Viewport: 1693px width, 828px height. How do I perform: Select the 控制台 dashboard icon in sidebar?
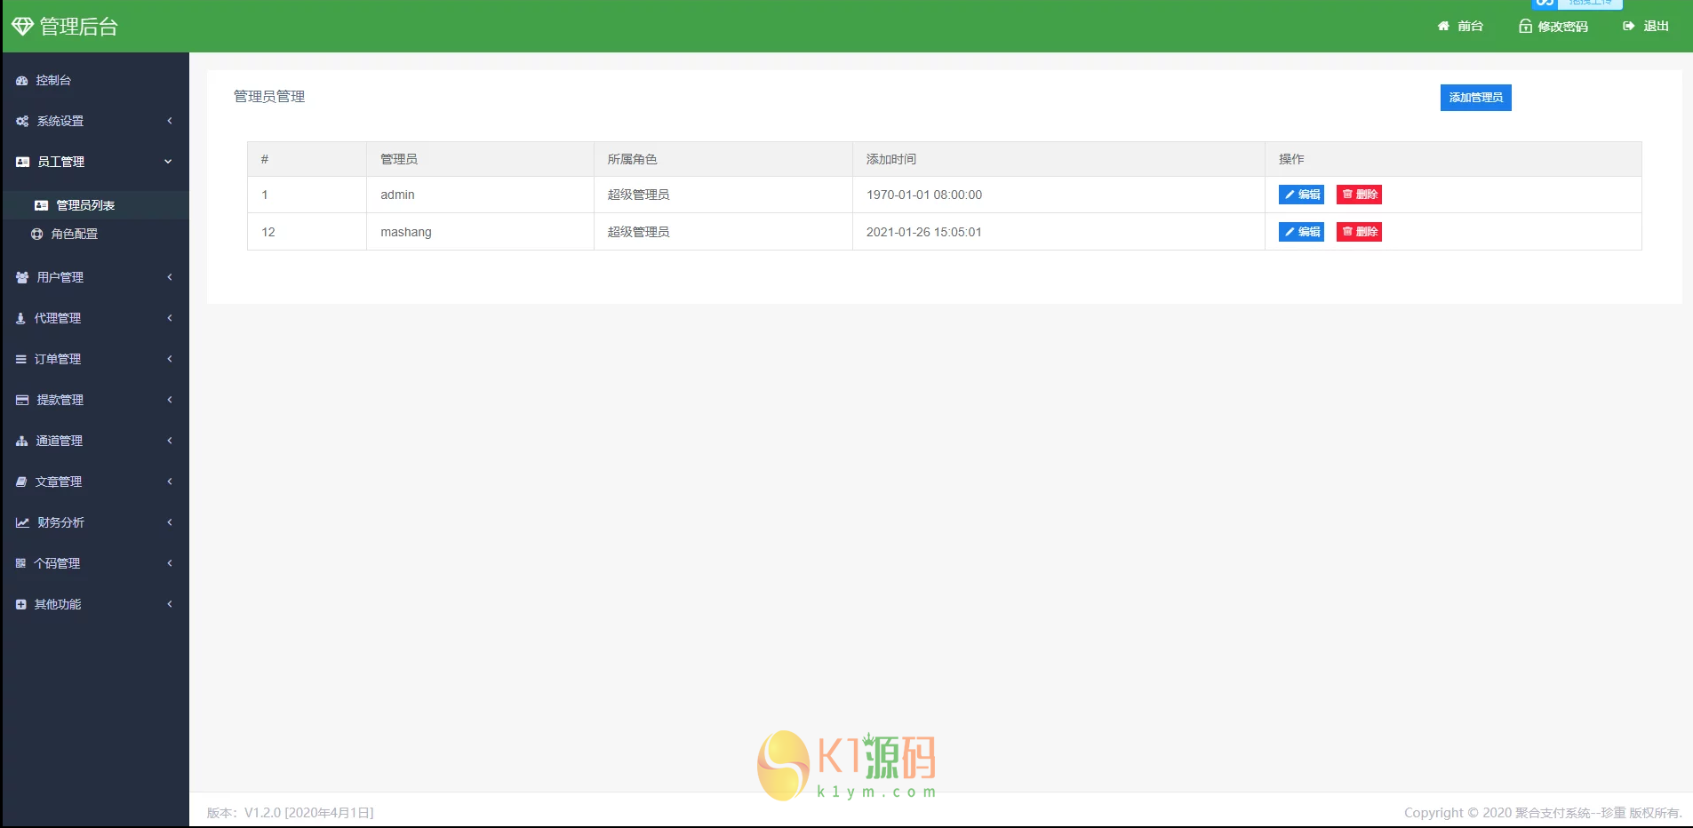pos(21,80)
